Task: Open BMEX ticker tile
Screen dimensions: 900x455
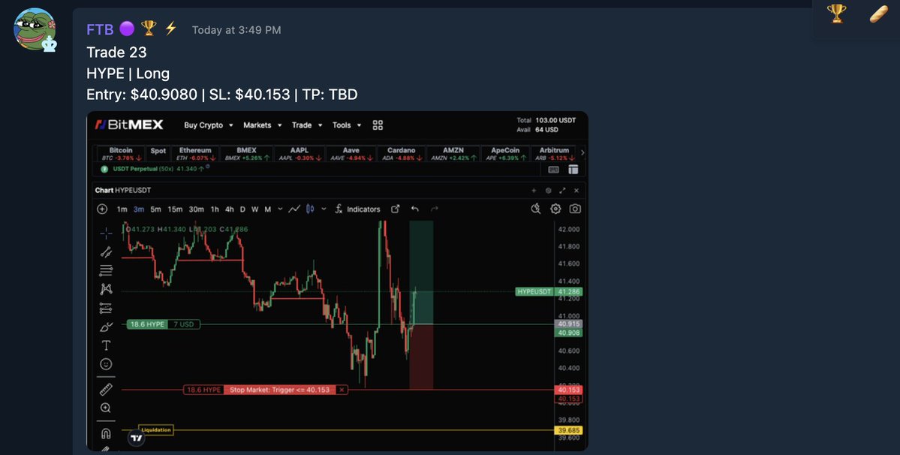Action: 246,154
